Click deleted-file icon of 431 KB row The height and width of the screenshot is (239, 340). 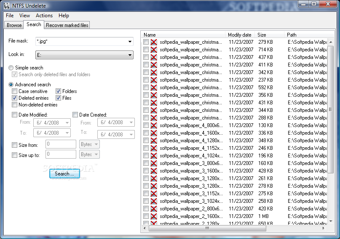pos(154,103)
